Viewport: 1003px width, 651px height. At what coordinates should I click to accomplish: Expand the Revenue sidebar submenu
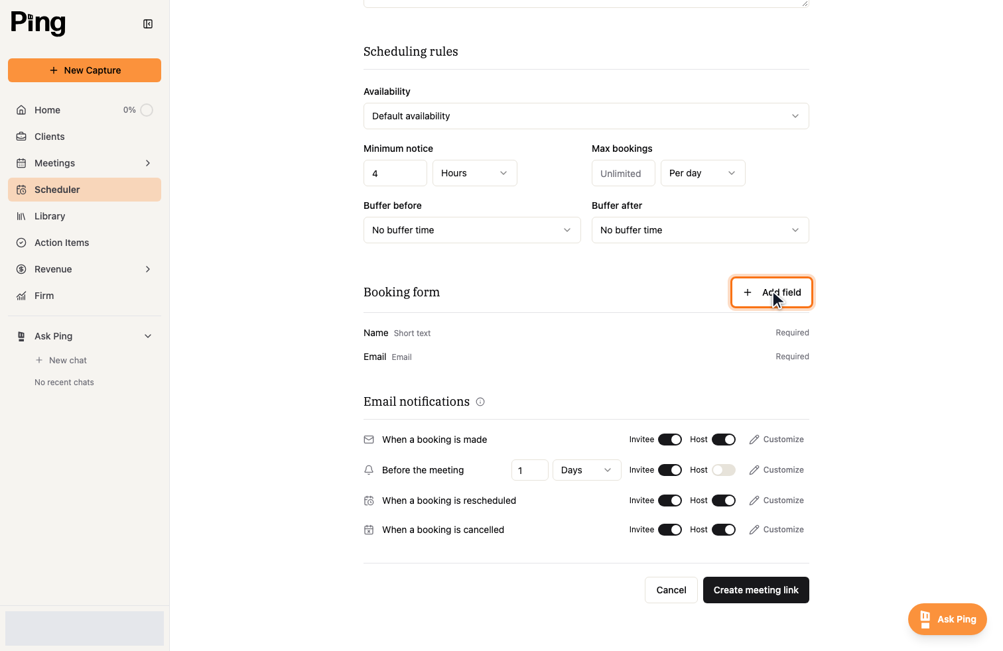click(148, 269)
